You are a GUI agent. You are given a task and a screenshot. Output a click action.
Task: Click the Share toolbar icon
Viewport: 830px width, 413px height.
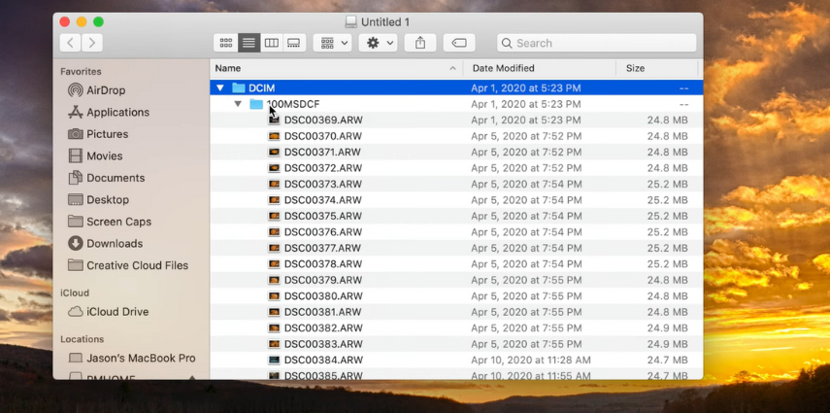click(420, 43)
